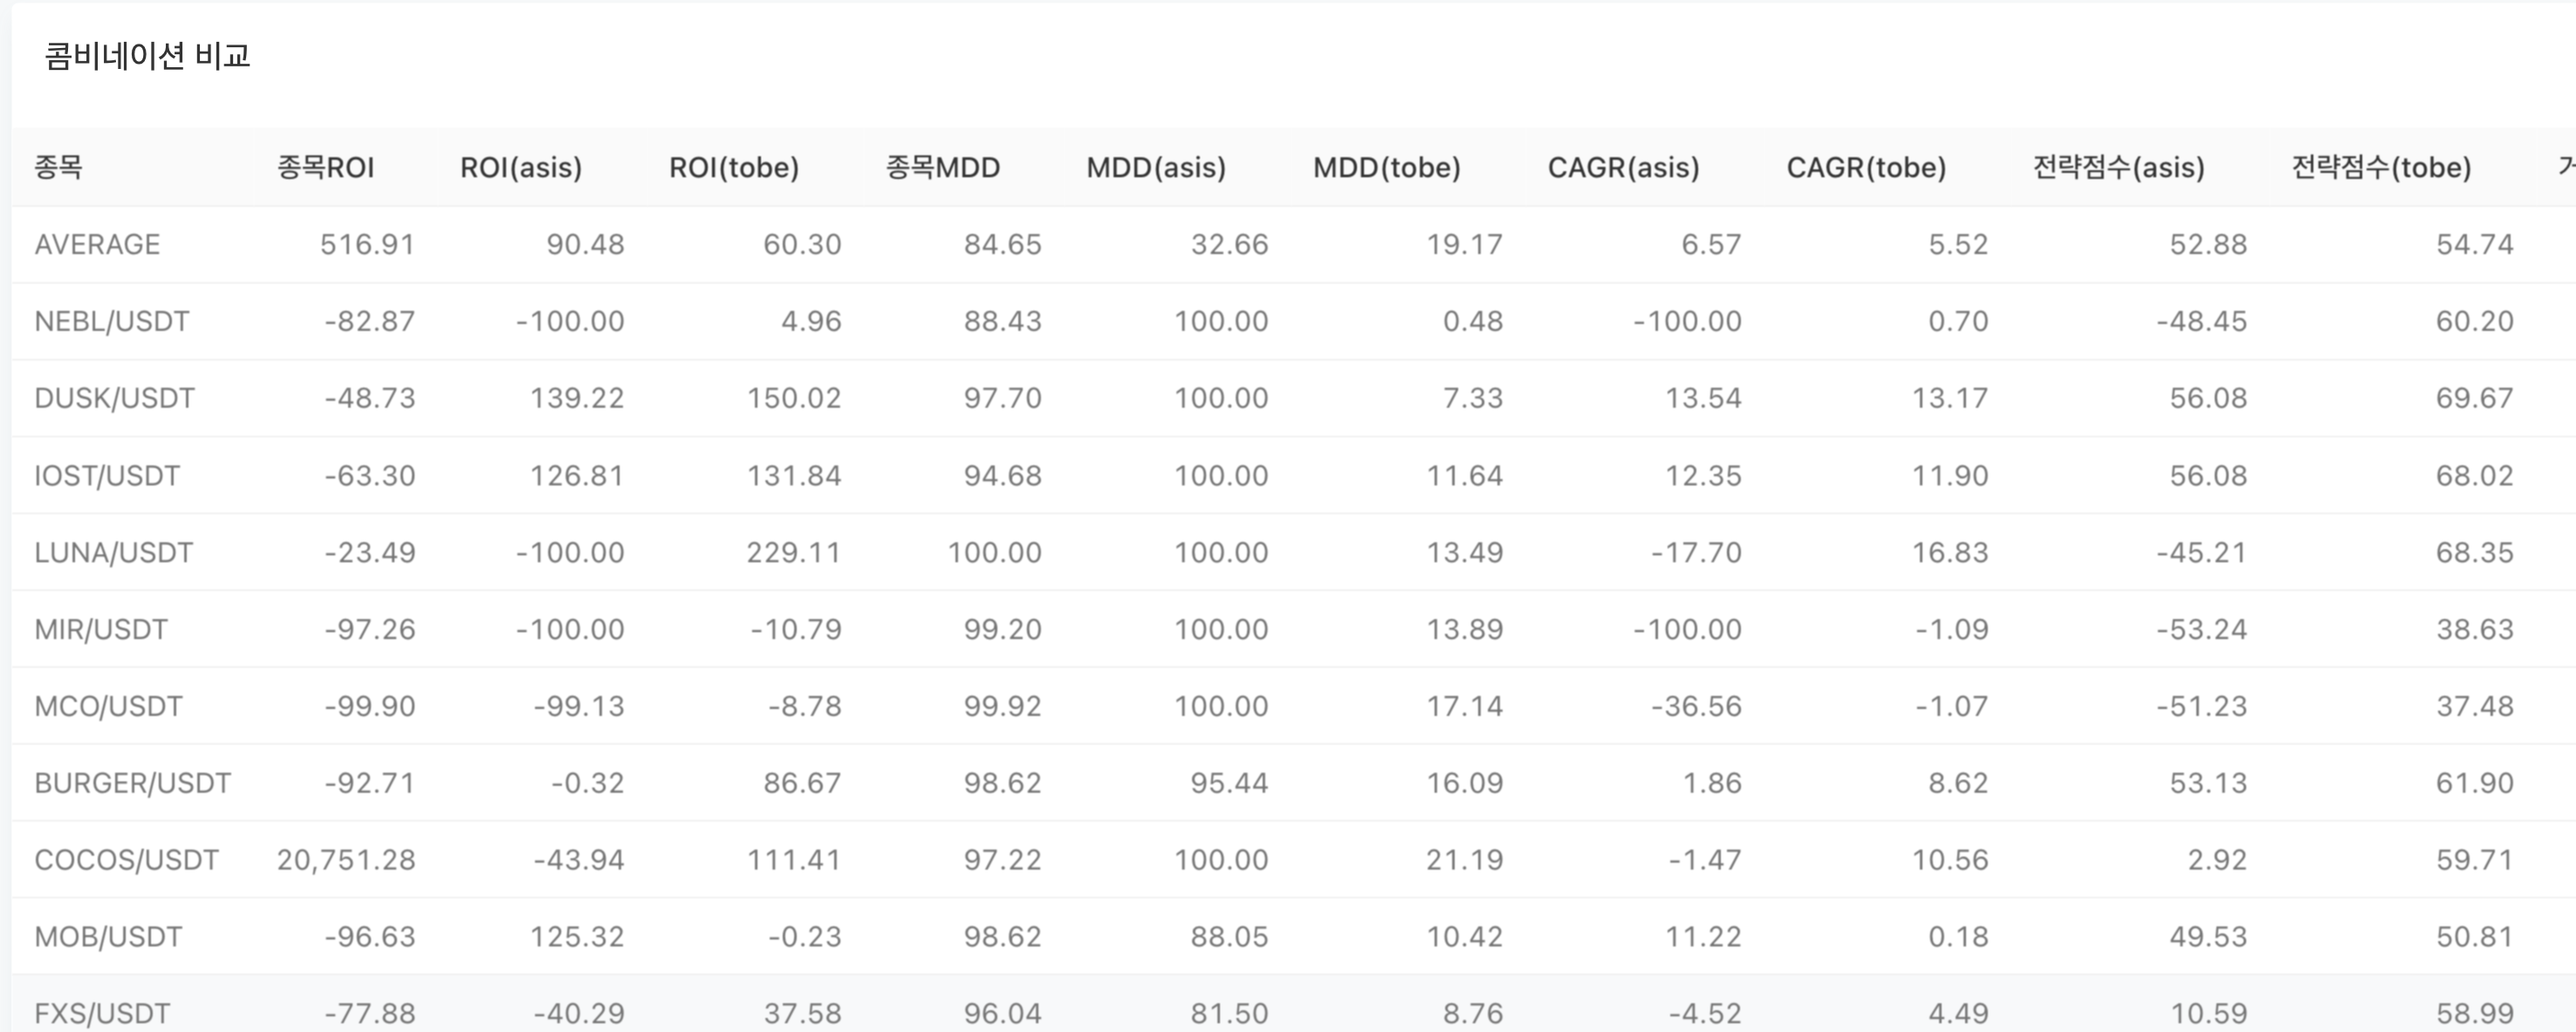Click the IOST/USDT symbol
Screen dimensions: 2576x1032
[x=107, y=476]
